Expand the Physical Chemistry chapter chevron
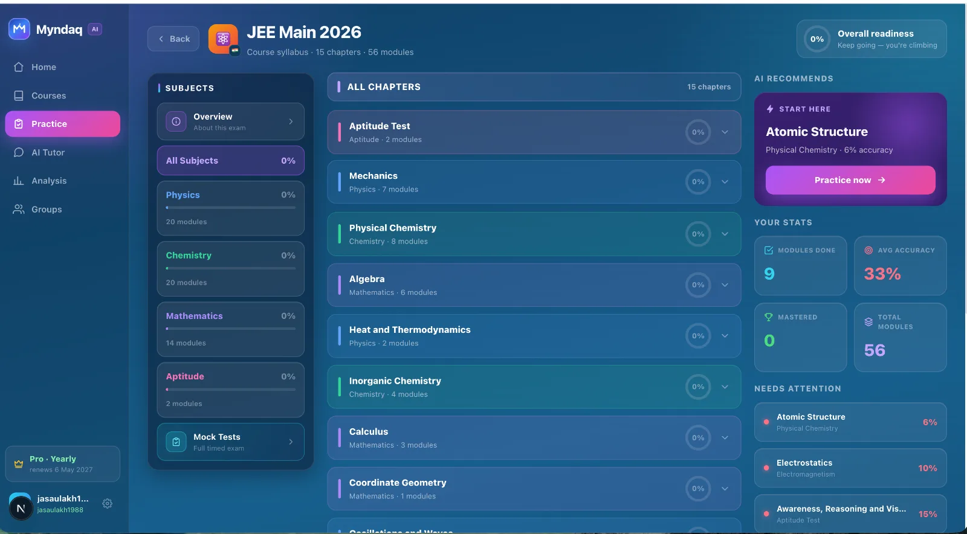The width and height of the screenshot is (967, 534). [x=725, y=234]
